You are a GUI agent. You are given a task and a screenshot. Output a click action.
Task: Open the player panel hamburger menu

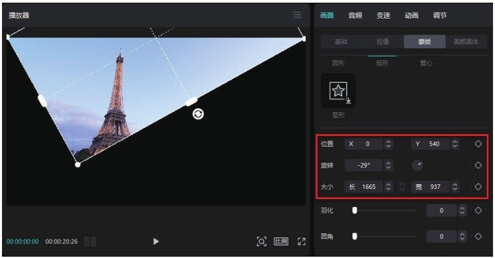[x=297, y=15]
